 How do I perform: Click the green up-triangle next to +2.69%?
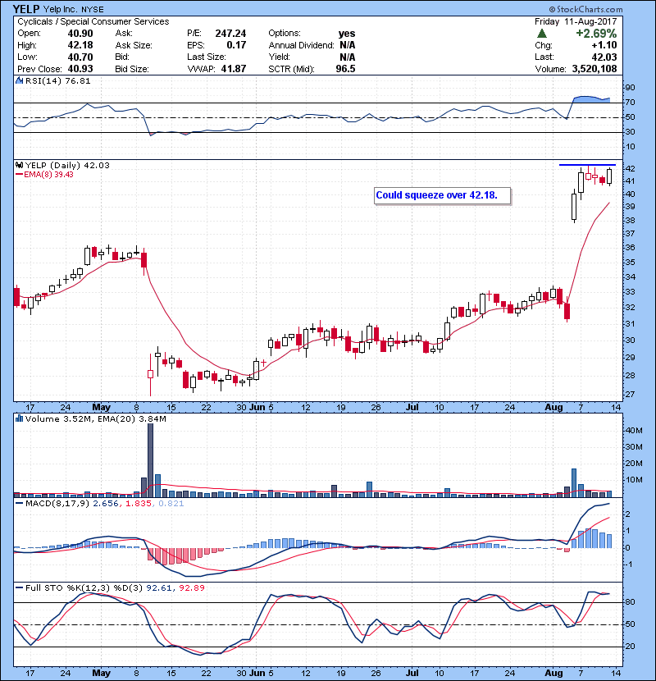[x=542, y=34]
